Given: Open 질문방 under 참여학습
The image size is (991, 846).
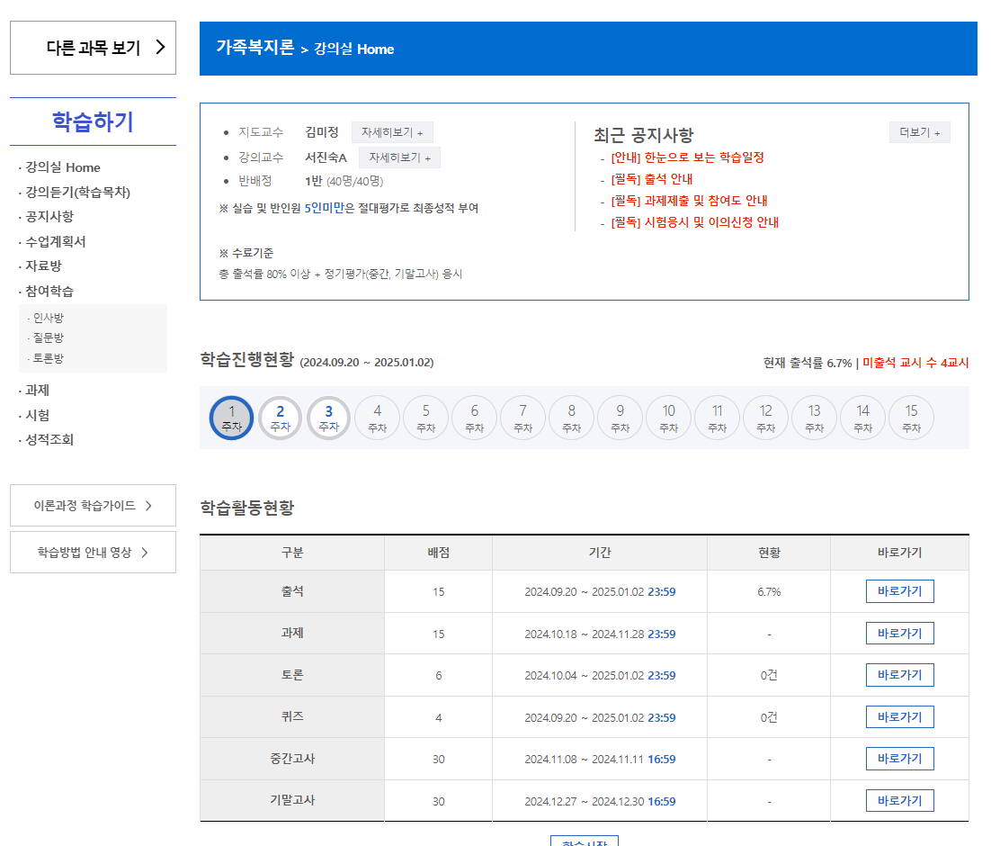Looking at the screenshot, I should click(49, 337).
